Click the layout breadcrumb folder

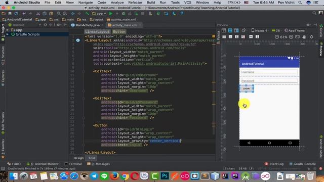97,20
